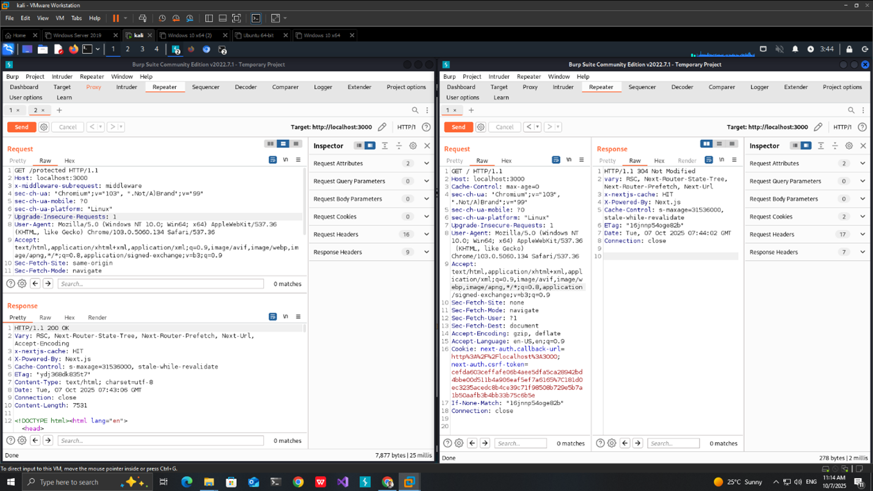Toggle message editor word-wrap icon in left Request pane
This screenshot has height=491, width=873.
(273, 160)
